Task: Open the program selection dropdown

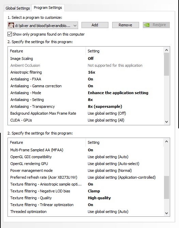Action: pyautogui.click(x=43, y=25)
